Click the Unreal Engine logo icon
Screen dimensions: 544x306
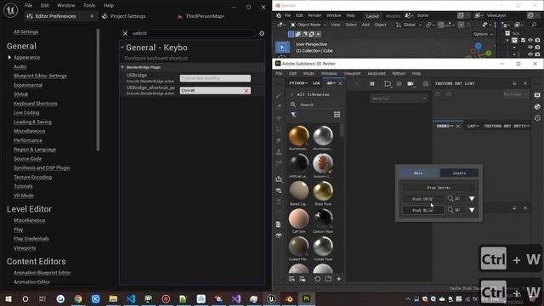pos(10,10)
